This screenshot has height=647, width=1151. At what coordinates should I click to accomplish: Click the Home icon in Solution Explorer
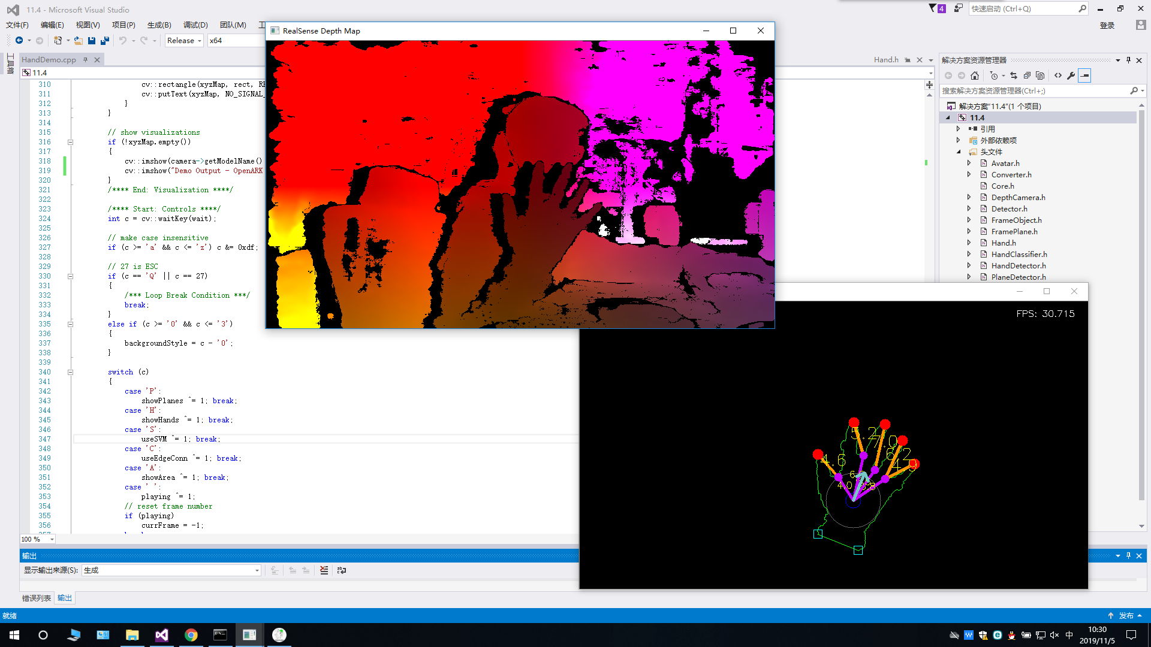click(975, 75)
